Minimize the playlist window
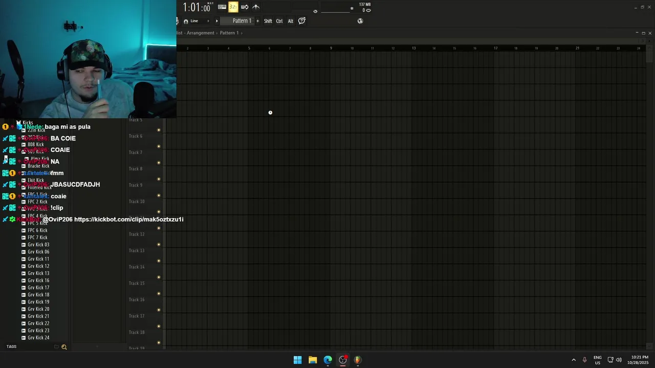This screenshot has width=655, height=368. click(x=637, y=33)
